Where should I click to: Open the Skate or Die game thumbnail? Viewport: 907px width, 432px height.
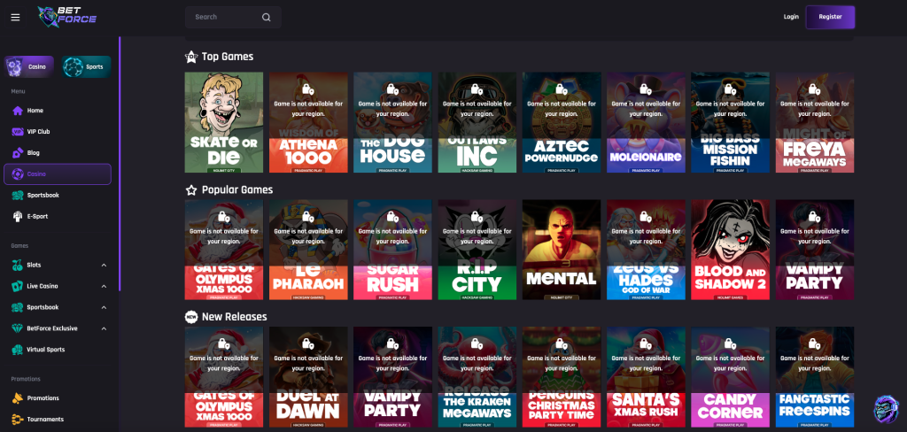224,122
